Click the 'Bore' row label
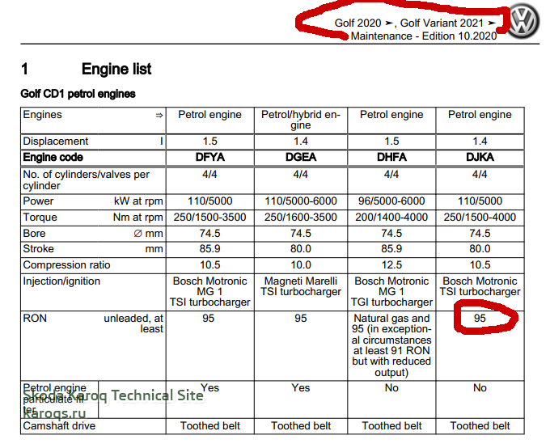 coord(34,234)
